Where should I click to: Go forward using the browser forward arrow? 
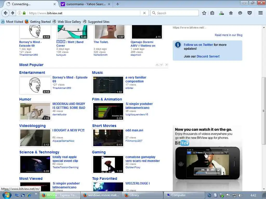pyautogui.click(x=12, y=13)
